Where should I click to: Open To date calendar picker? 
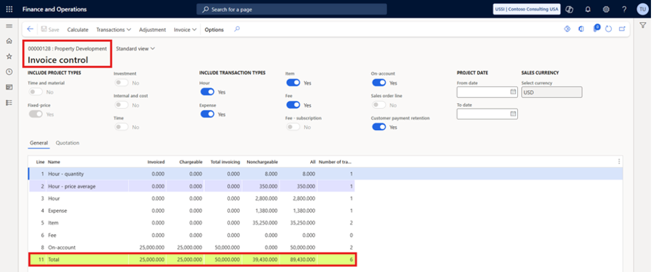click(513, 114)
